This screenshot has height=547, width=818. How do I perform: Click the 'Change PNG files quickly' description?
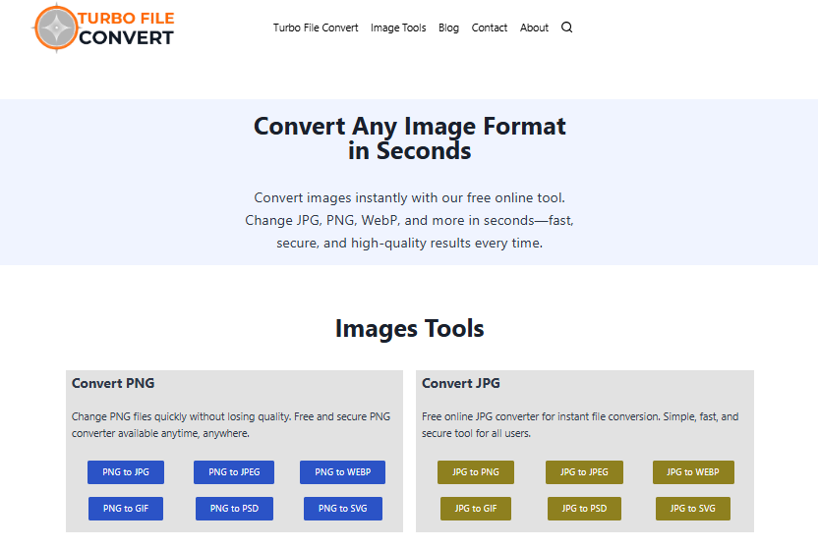coord(231,424)
